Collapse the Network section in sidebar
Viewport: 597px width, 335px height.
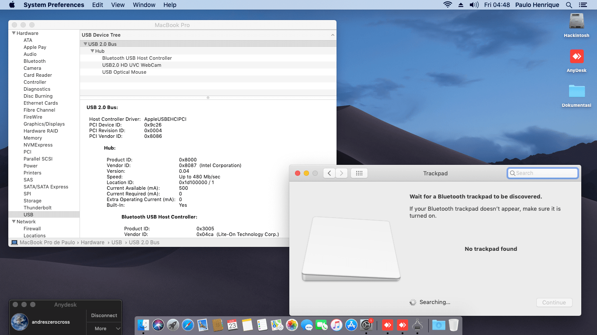click(x=14, y=222)
